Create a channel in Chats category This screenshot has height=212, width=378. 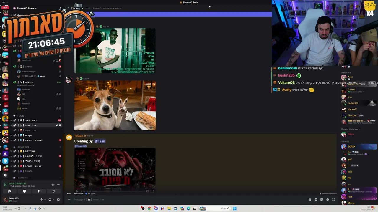[x=60, y=116]
